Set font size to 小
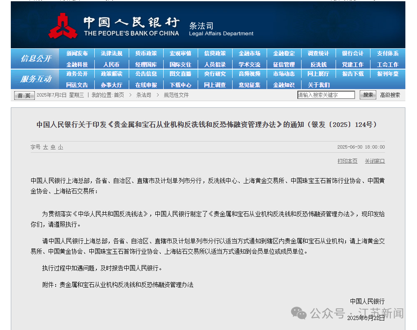The width and height of the screenshot is (417, 330). tap(60, 147)
